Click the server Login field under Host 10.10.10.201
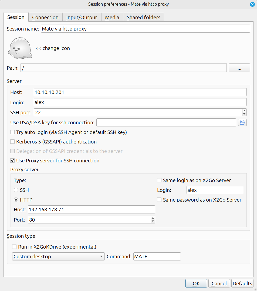 pos(140,102)
